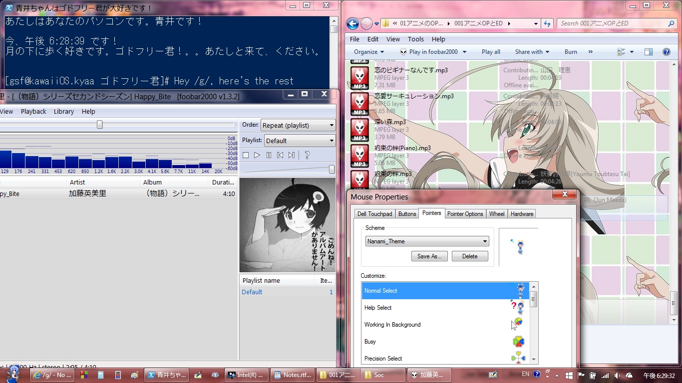Switch to the Buttons tab
Screen dimensions: 682x383
point(407,214)
